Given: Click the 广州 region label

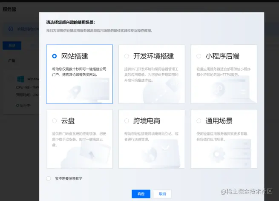Looking at the screenshot, I should [x=12, y=60].
